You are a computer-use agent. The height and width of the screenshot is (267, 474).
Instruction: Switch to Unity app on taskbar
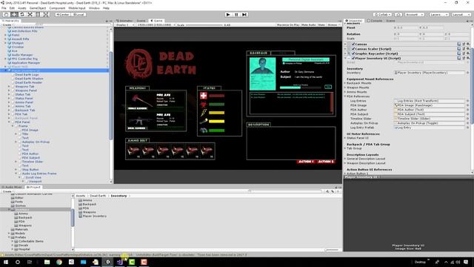107,262
